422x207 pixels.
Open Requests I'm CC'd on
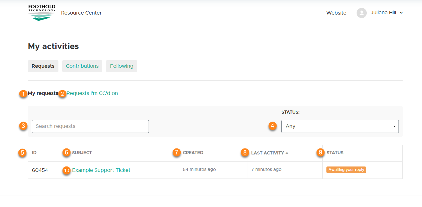click(x=92, y=93)
